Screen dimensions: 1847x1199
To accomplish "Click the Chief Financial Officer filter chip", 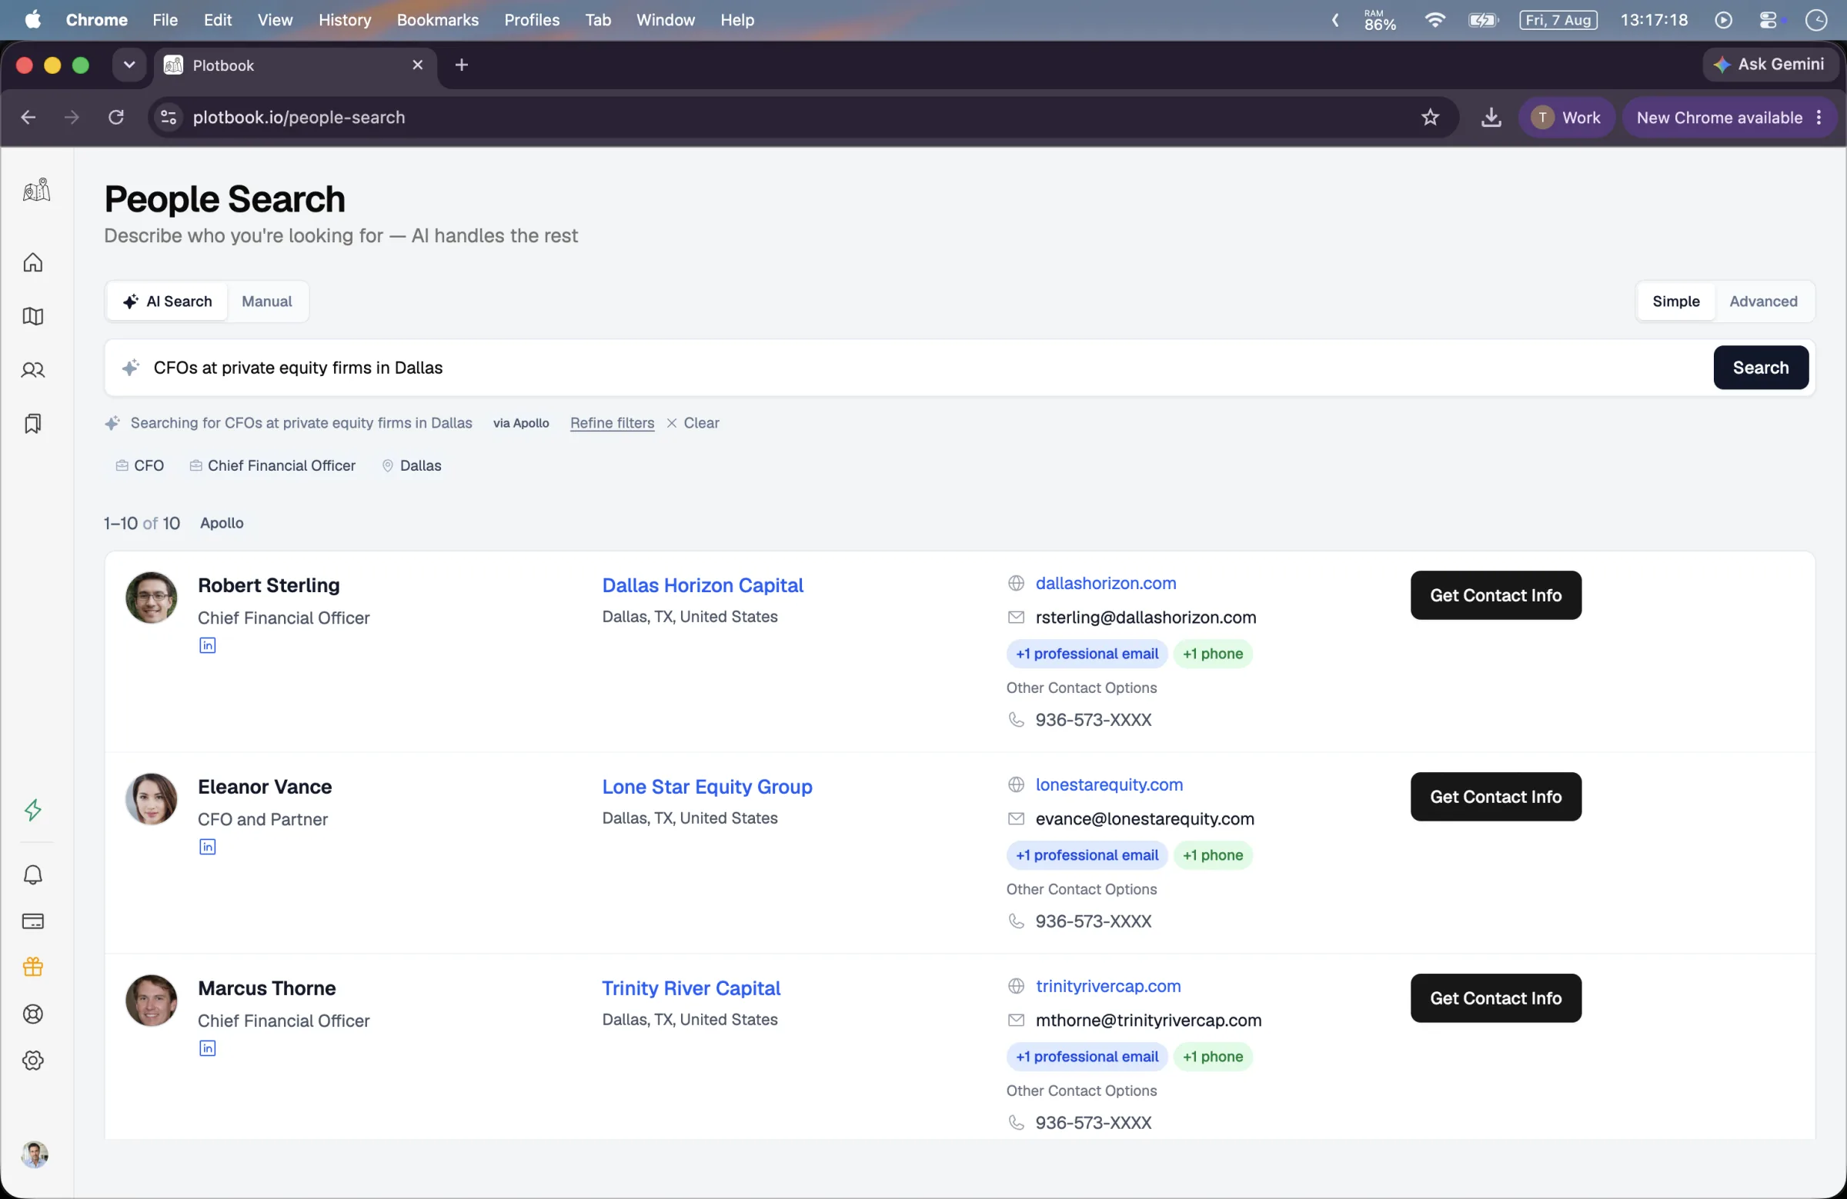I will click(x=272, y=465).
